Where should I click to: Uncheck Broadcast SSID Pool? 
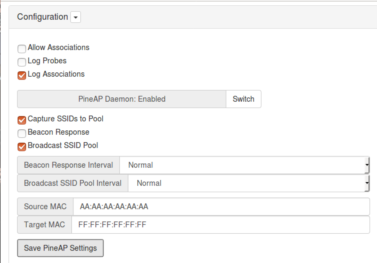pos(22,147)
